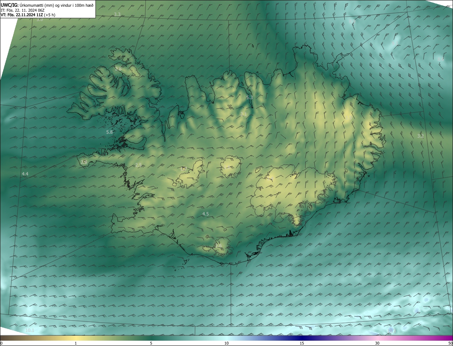Click the value label 2.5 in west Iceland

coord(138,165)
